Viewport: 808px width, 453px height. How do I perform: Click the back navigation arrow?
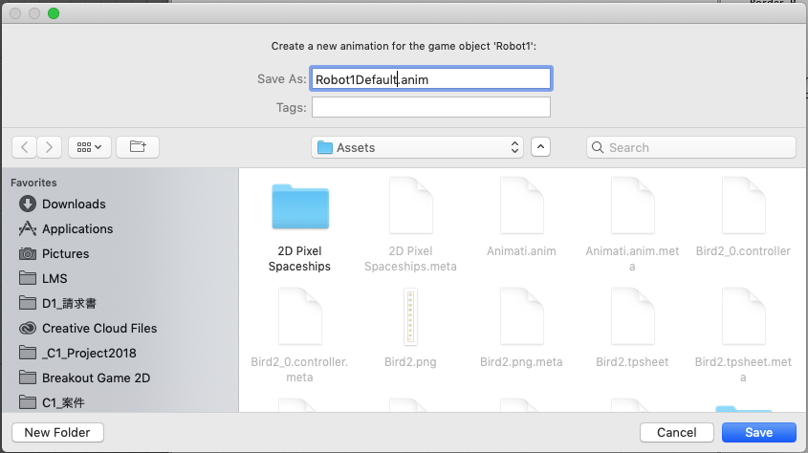tap(24, 147)
